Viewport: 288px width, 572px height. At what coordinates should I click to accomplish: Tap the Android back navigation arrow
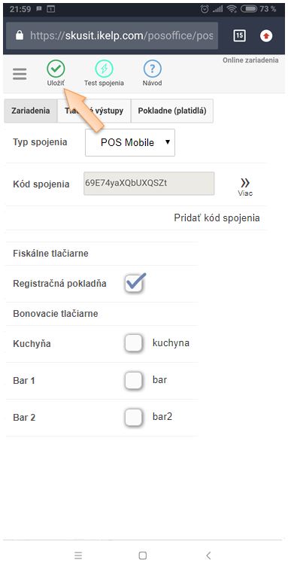[208, 555]
